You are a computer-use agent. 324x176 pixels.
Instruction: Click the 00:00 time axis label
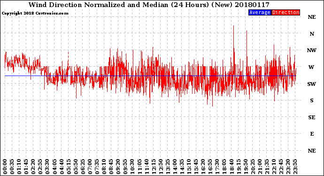coord(5,167)
